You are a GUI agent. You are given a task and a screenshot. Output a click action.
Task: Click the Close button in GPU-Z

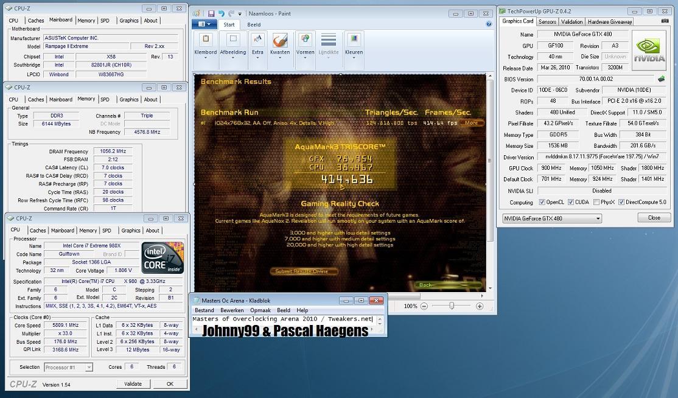point(654,218)
